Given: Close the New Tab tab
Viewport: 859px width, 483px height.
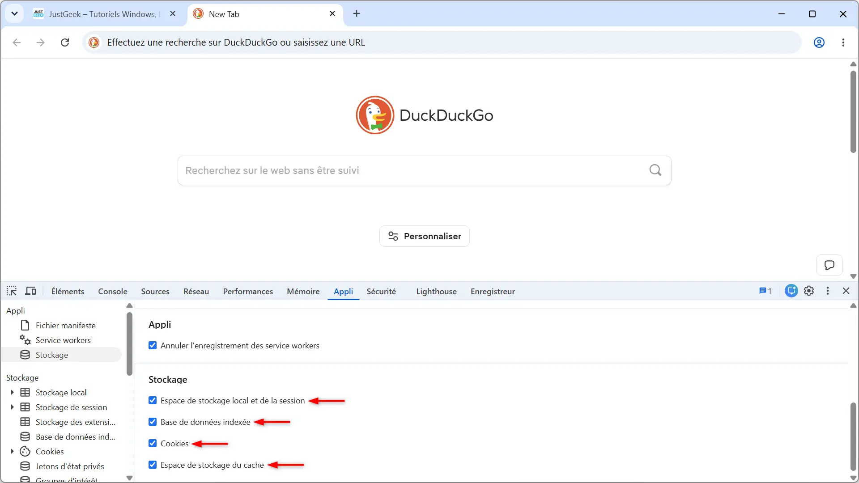Looking at the screenshot, I should coord(332,14).
